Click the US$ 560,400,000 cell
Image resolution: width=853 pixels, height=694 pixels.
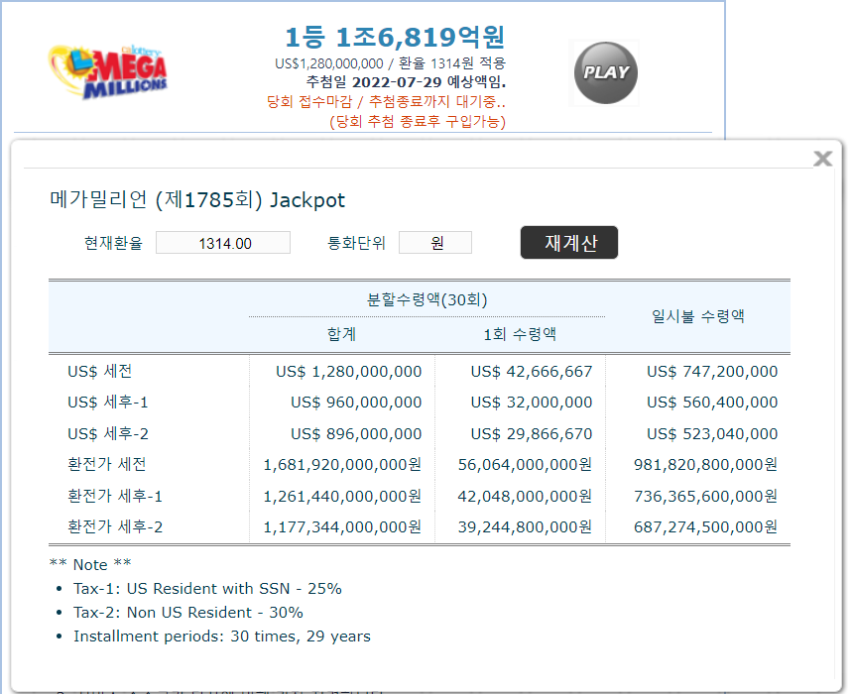click(x=712, y=403)
